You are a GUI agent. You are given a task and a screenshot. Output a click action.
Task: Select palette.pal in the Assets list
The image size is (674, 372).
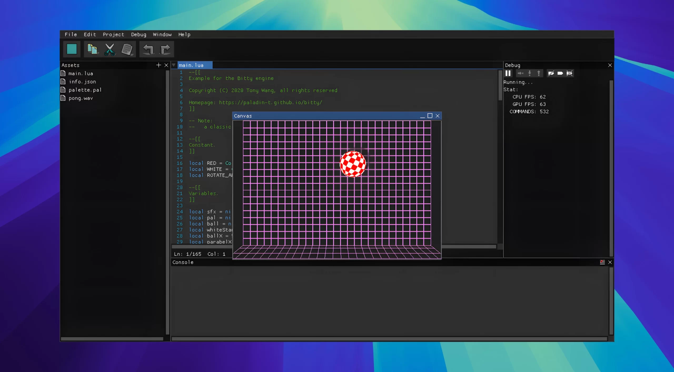[x=85, y=90]
